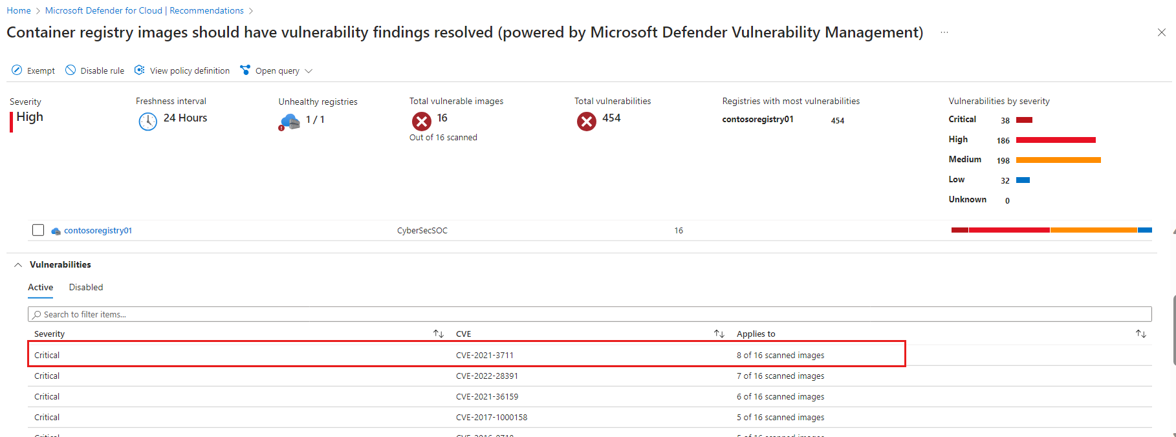The image size is (1176, 437).
Task: Open the more options ellipsis menu
Action: pyautogui.click(x=944, y=32)
